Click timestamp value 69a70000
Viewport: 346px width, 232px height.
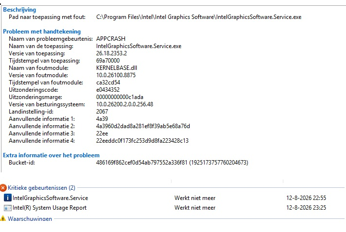[108, 61]
